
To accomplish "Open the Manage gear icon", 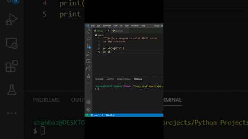I will [88, 110].
